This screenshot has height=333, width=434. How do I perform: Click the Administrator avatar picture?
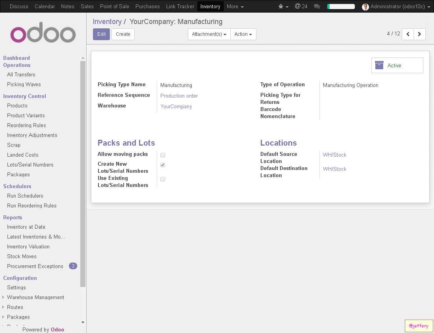click(x=365, y=7)
